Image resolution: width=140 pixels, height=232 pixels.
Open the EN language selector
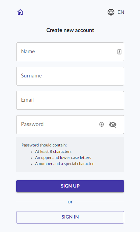click(121, 12)
